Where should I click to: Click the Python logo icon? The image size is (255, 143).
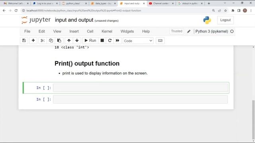coord(207,20)
